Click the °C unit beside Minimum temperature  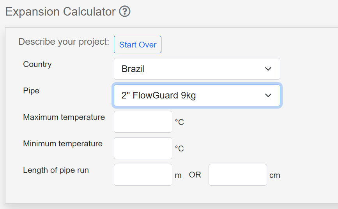(179, 149)
